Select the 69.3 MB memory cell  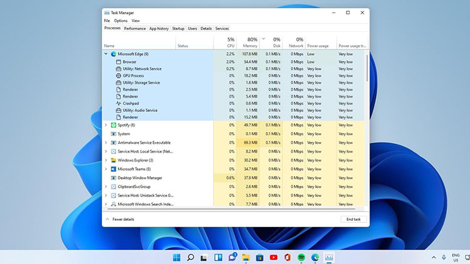(x=248, y=143)
